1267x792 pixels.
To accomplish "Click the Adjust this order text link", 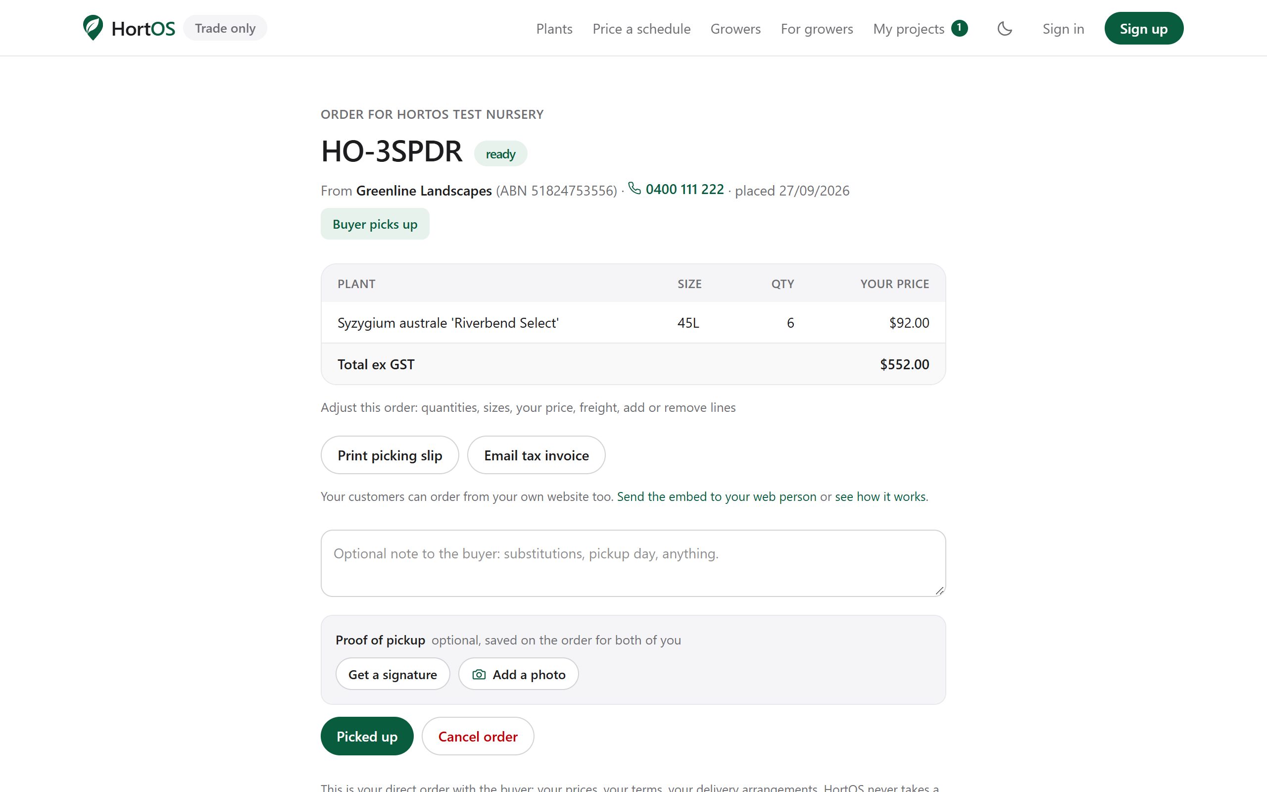I will [528, 407].
